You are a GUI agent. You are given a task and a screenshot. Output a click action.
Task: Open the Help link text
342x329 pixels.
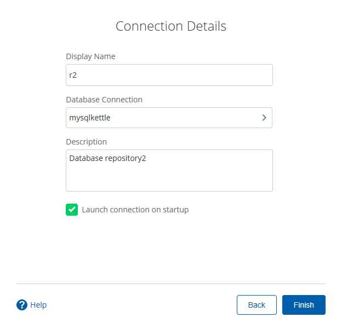pos(38,305)
